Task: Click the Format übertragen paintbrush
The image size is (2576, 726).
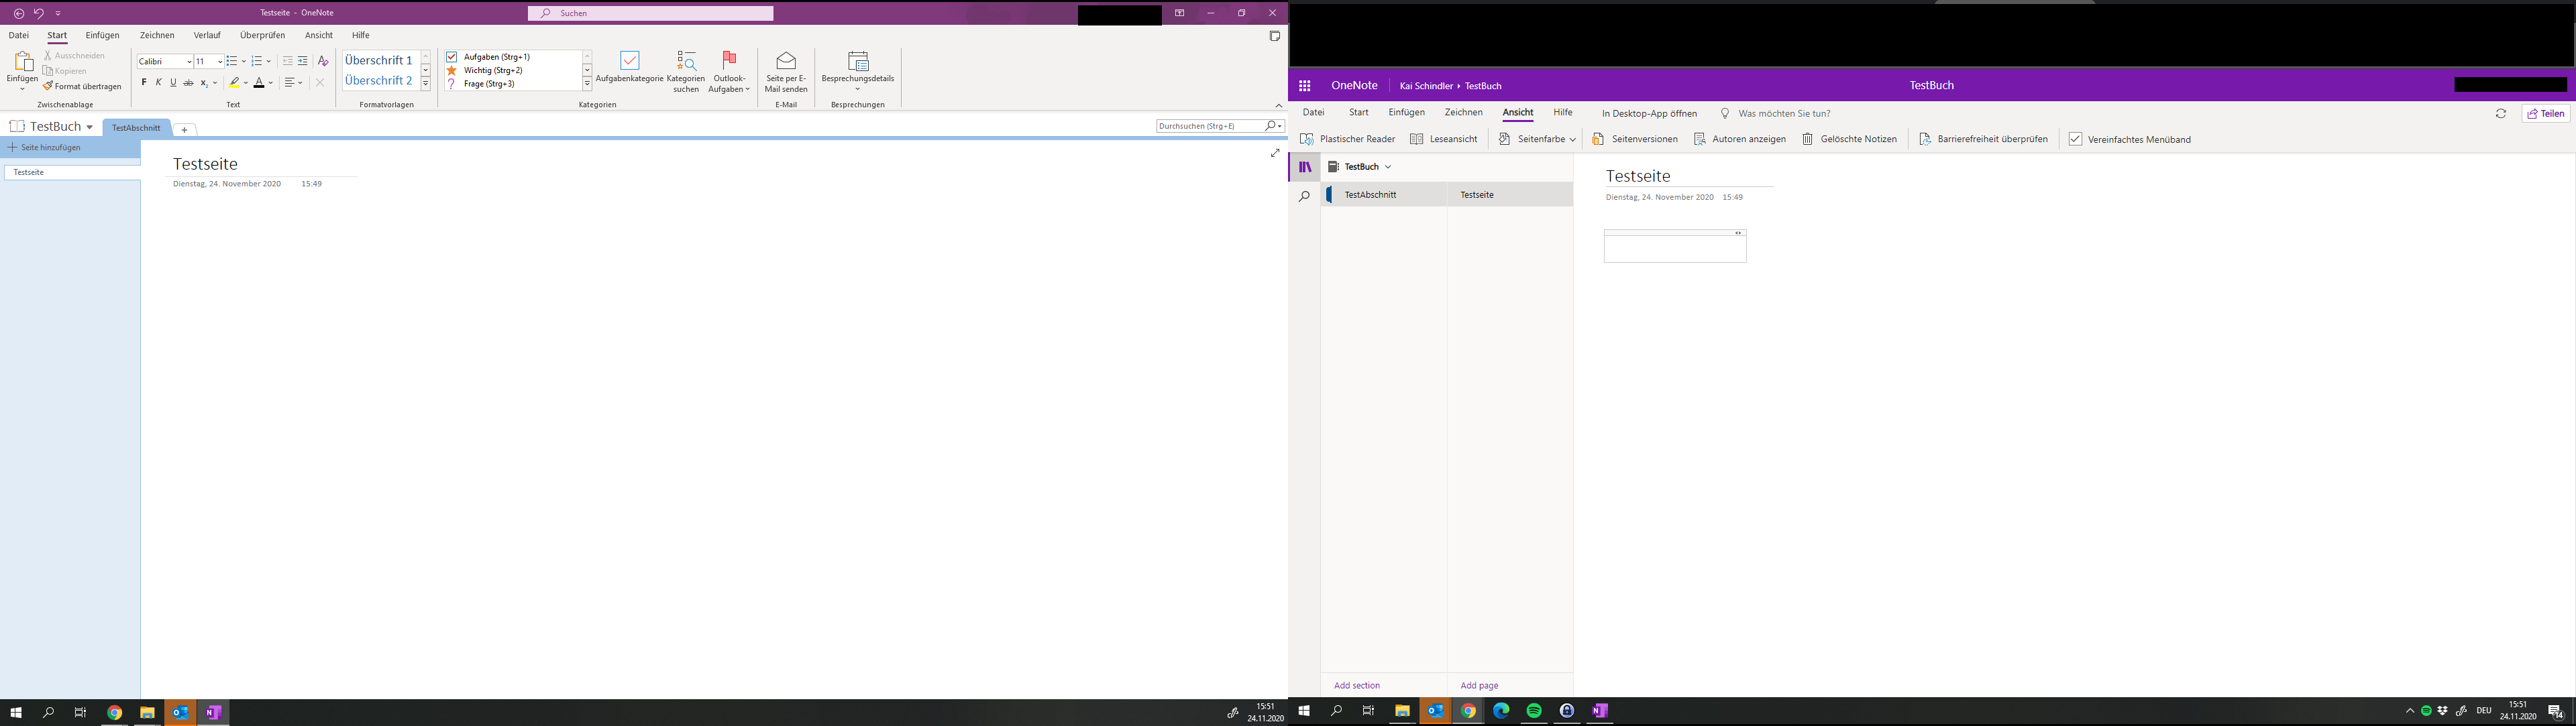Action: (x=48, y=87)
